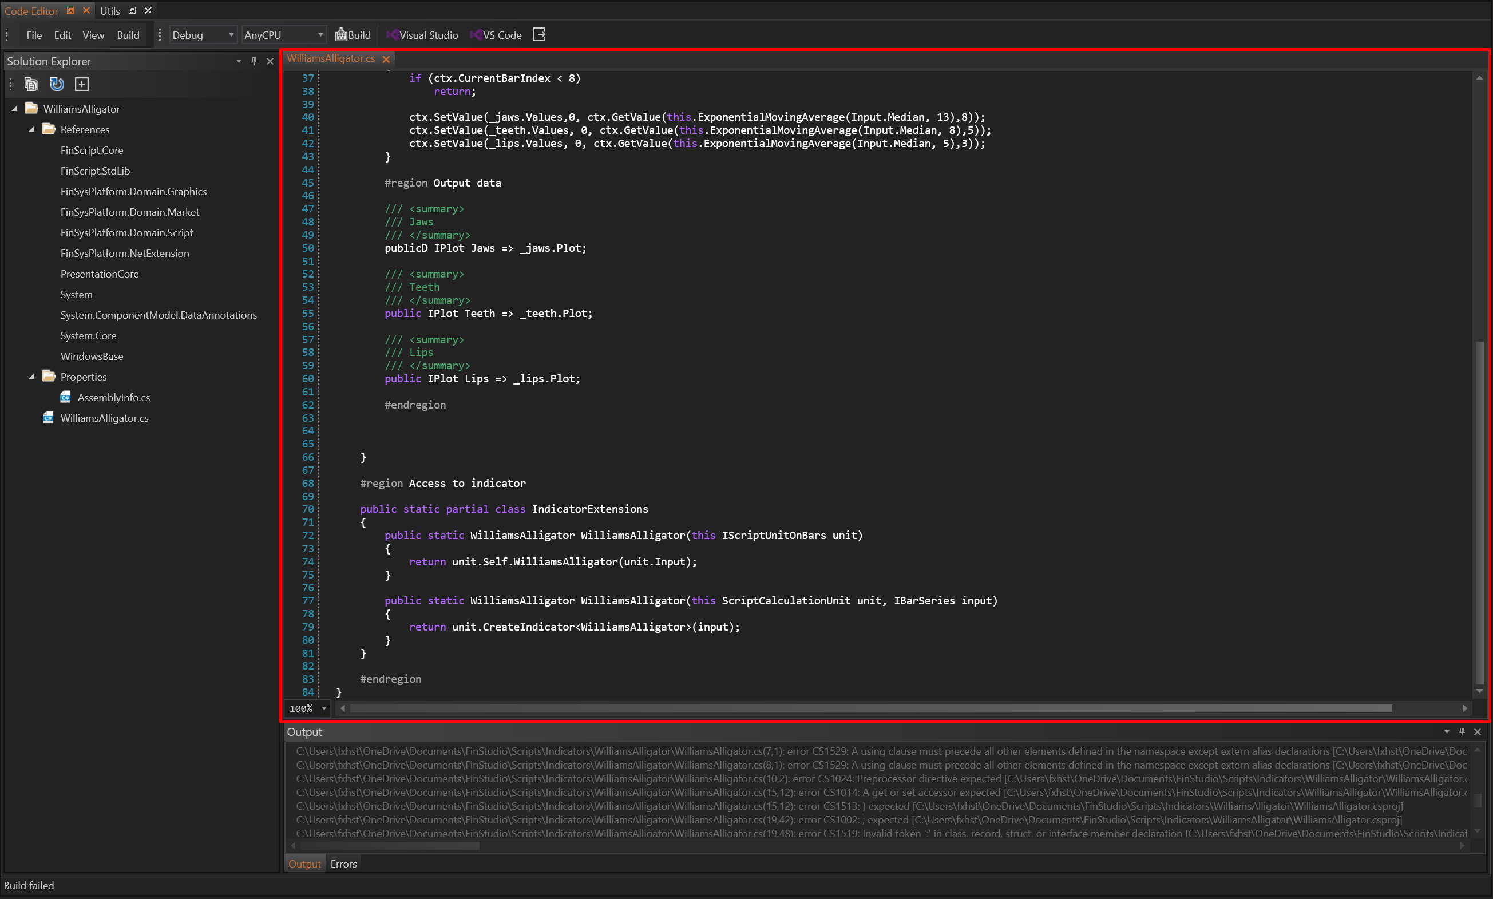
Task: Click the export arrow icon in toolbar
Action: [539, 35]
